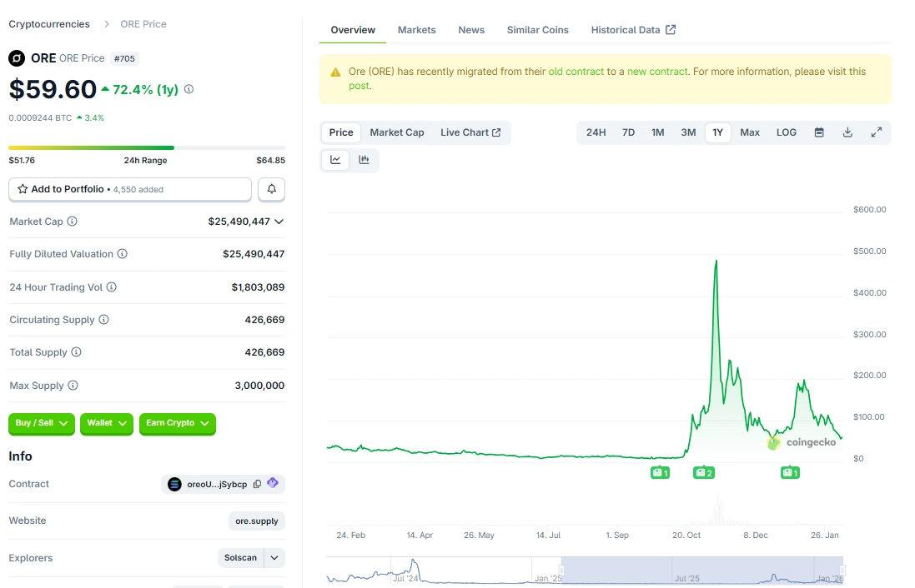The height and width of the screenshot is (588, 915).
Task: Click the notification bell for price alerts
Action: [x=271, y=189]
